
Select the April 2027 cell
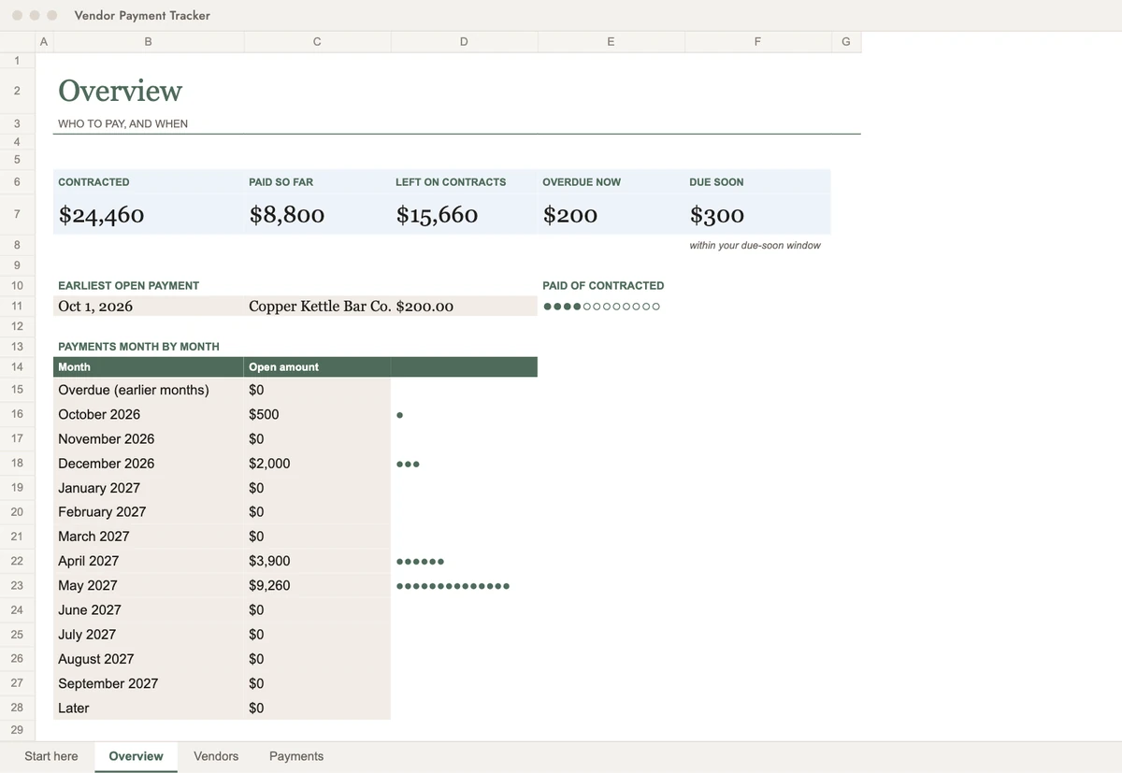click(88, 561)
